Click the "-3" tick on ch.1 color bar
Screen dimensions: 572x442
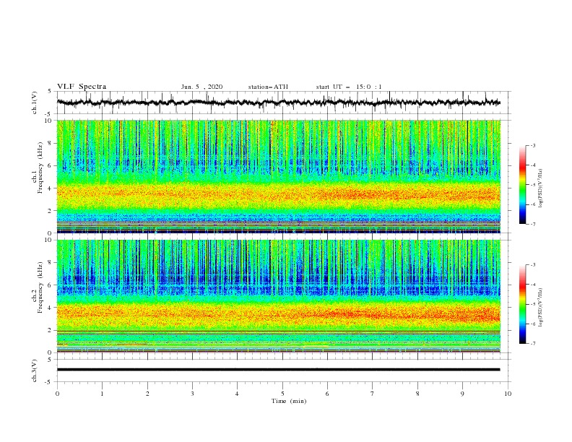point(533,145)
